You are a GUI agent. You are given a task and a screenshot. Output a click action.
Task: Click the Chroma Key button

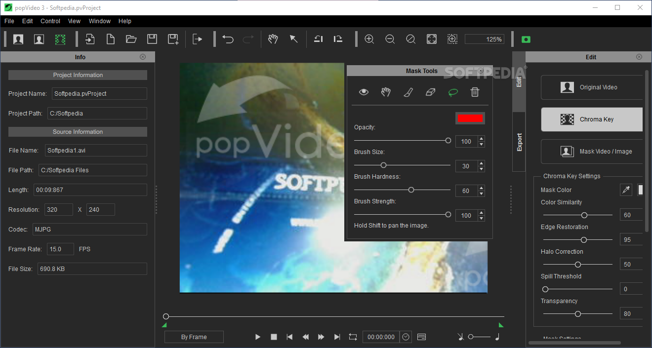coord(592,119)
